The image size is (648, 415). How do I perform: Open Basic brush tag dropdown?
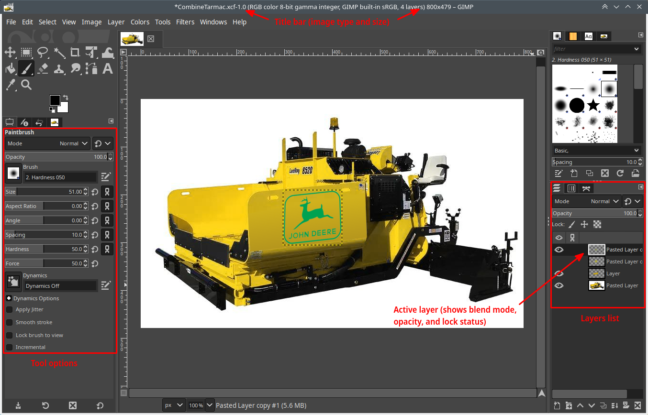pos(596,150)
